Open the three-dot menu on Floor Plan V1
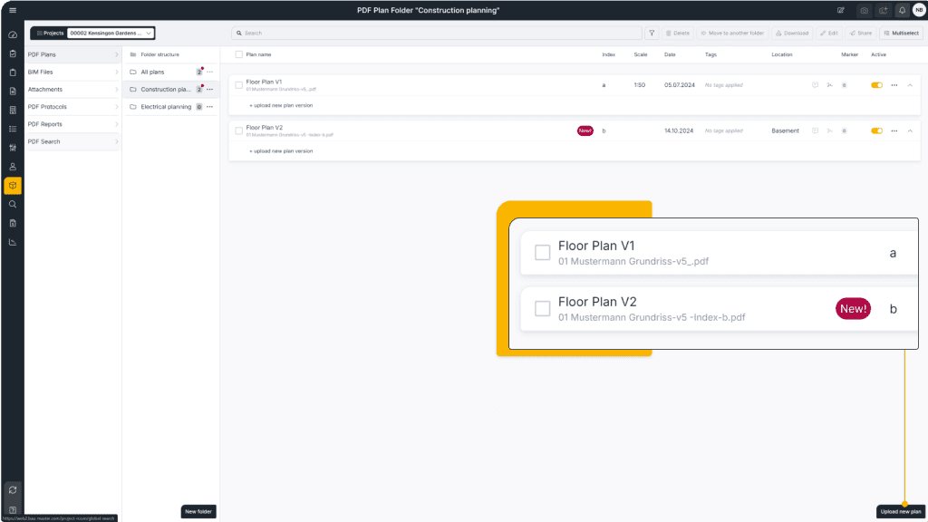This screenshot has height=522, width=928. pyautogui.click(x=894, y=85)
